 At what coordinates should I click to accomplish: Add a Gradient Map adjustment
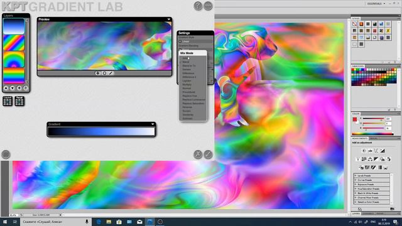click(x=379, y=168)
